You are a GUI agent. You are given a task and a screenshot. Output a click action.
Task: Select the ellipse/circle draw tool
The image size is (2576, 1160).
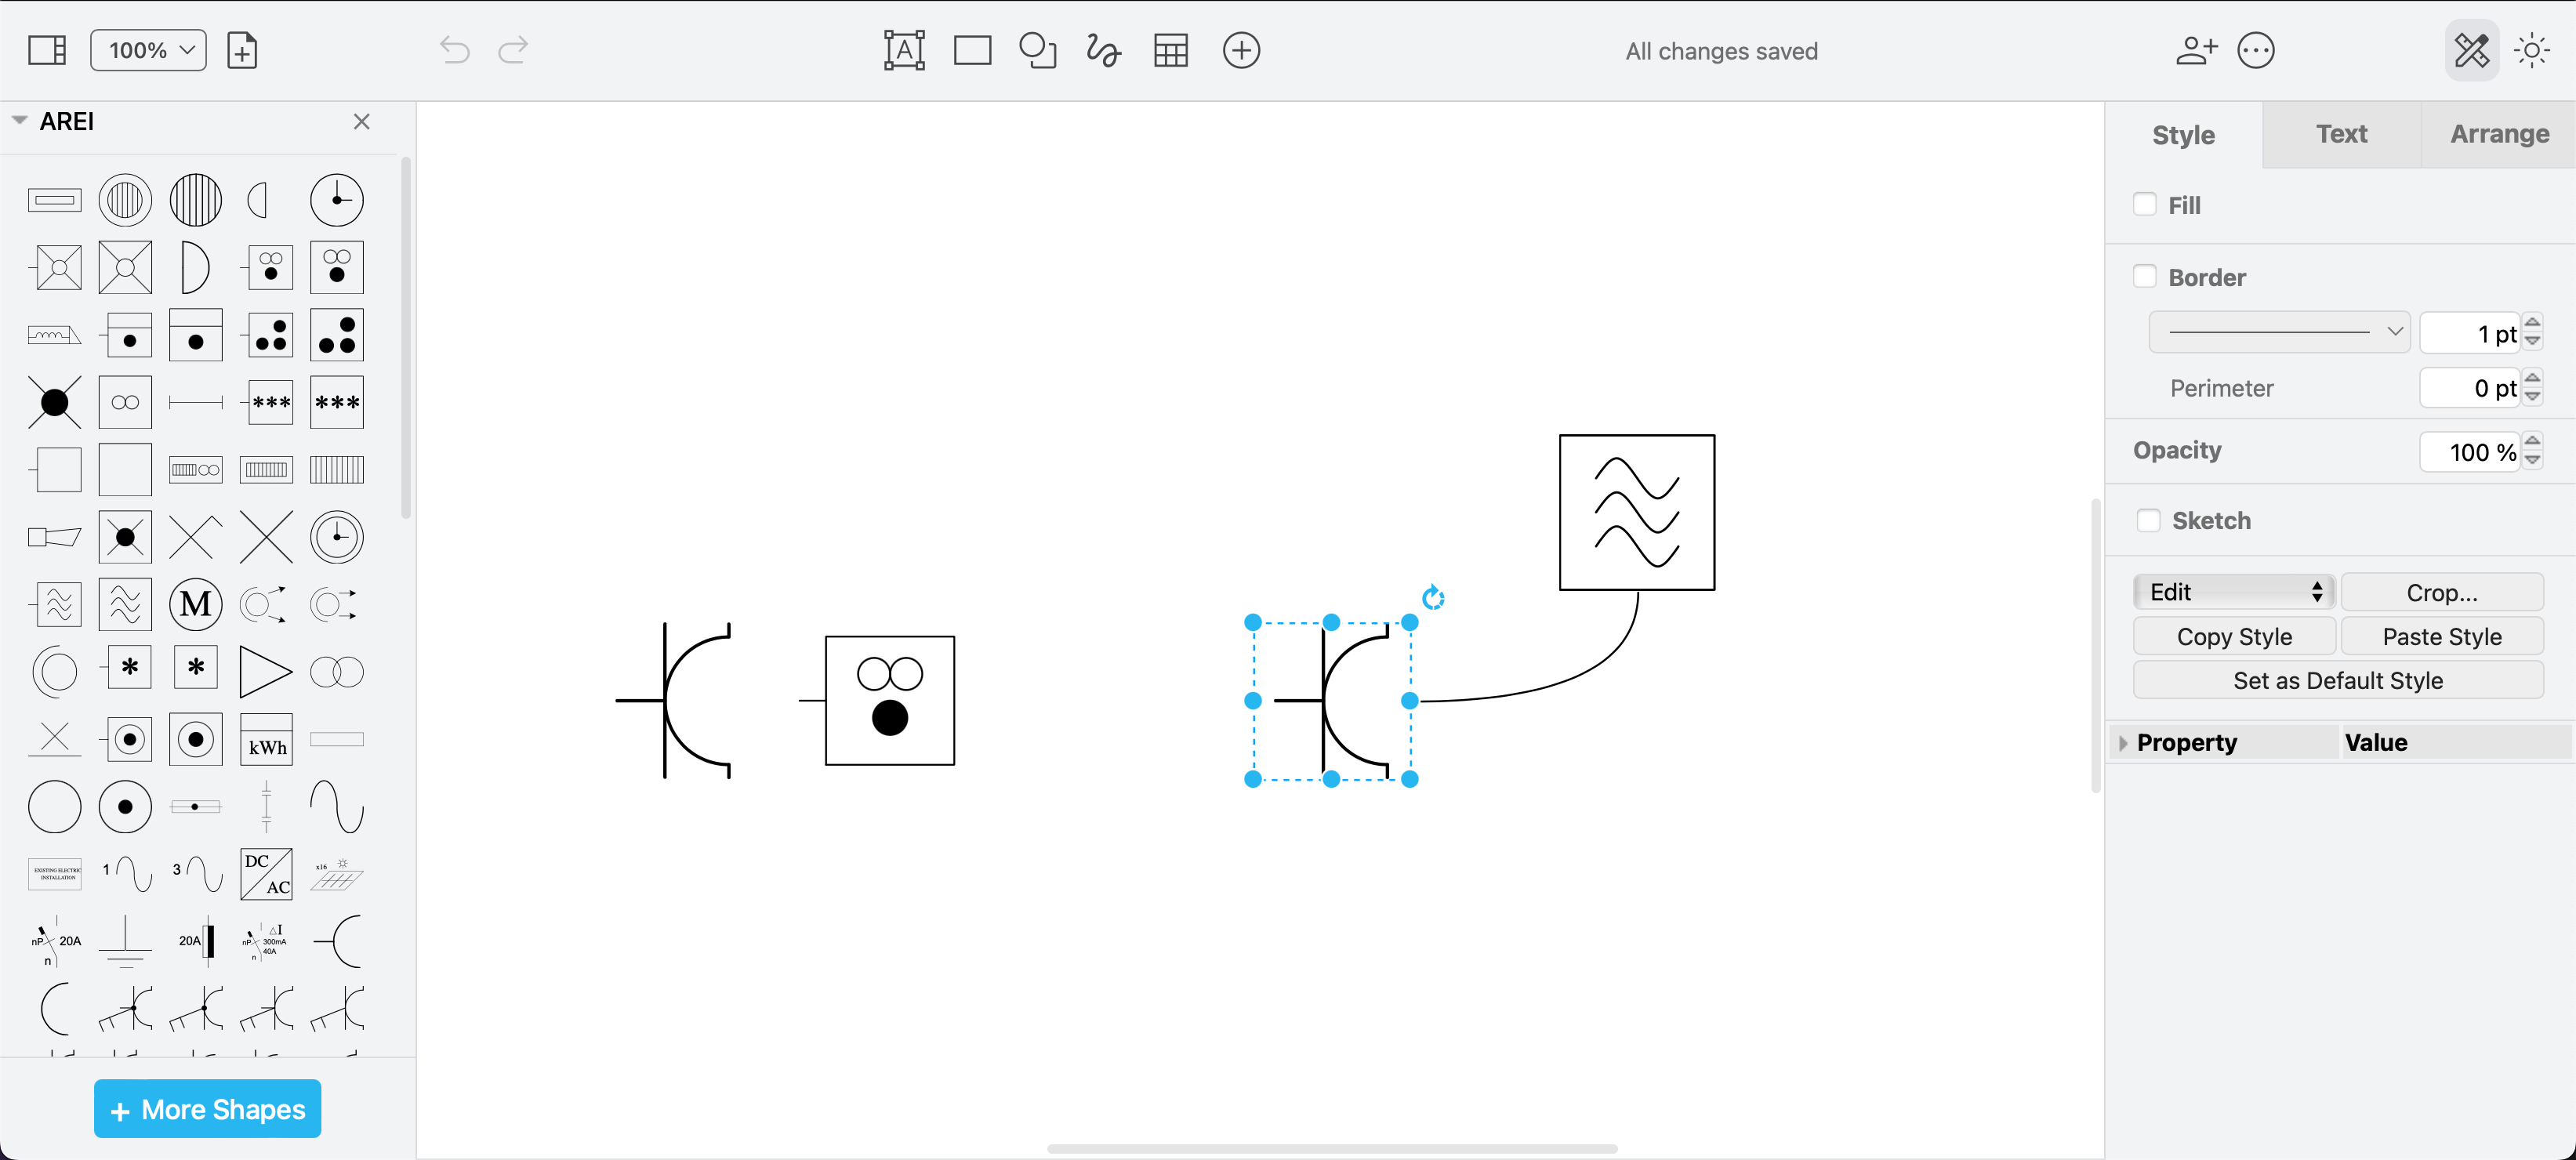(x=1036, y=49)
